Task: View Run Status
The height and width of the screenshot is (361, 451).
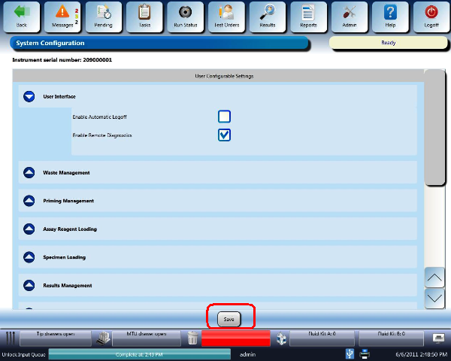Action: click(x=184, y=14)
